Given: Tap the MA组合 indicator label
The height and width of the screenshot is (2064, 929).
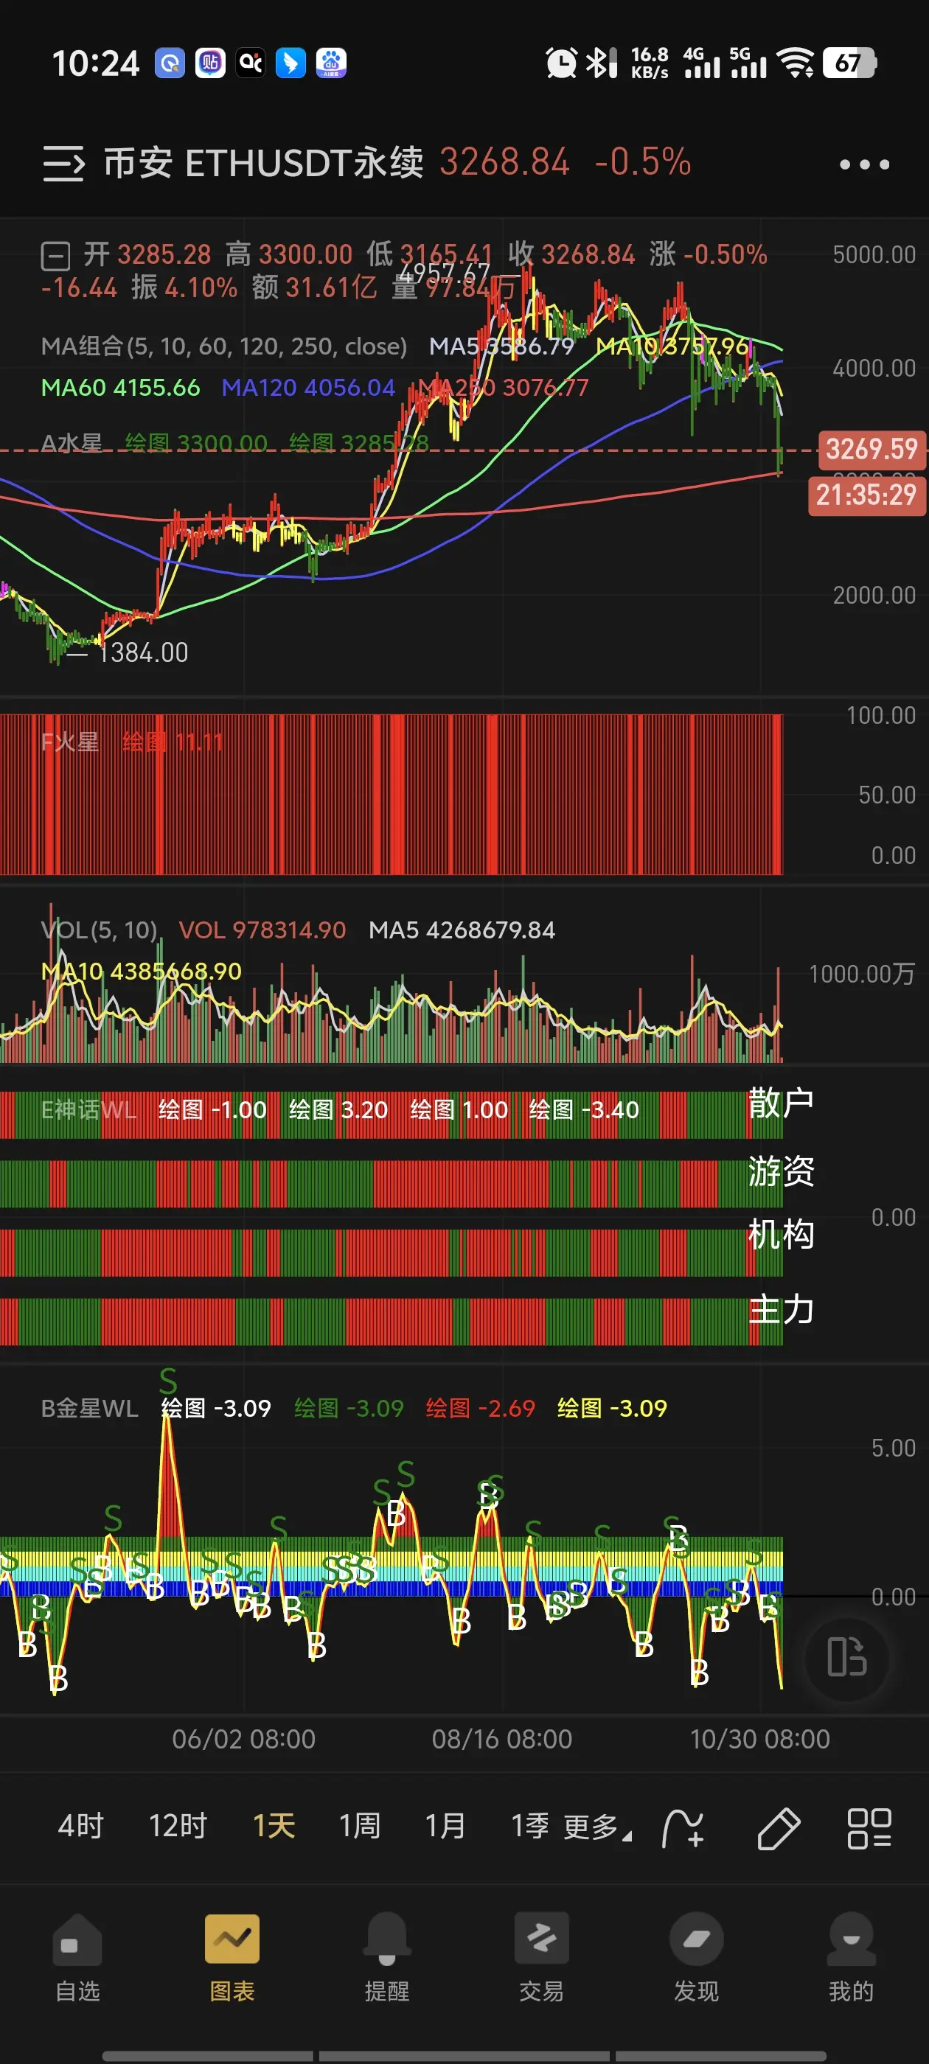Looking at the screenshot, I should coord(223,346).
